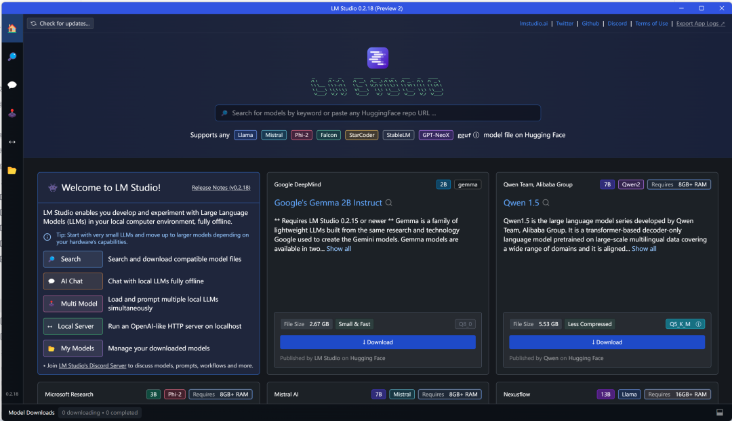Open lmstudio.ai link
Screen dimensions: 732x421
coord(533,23)
